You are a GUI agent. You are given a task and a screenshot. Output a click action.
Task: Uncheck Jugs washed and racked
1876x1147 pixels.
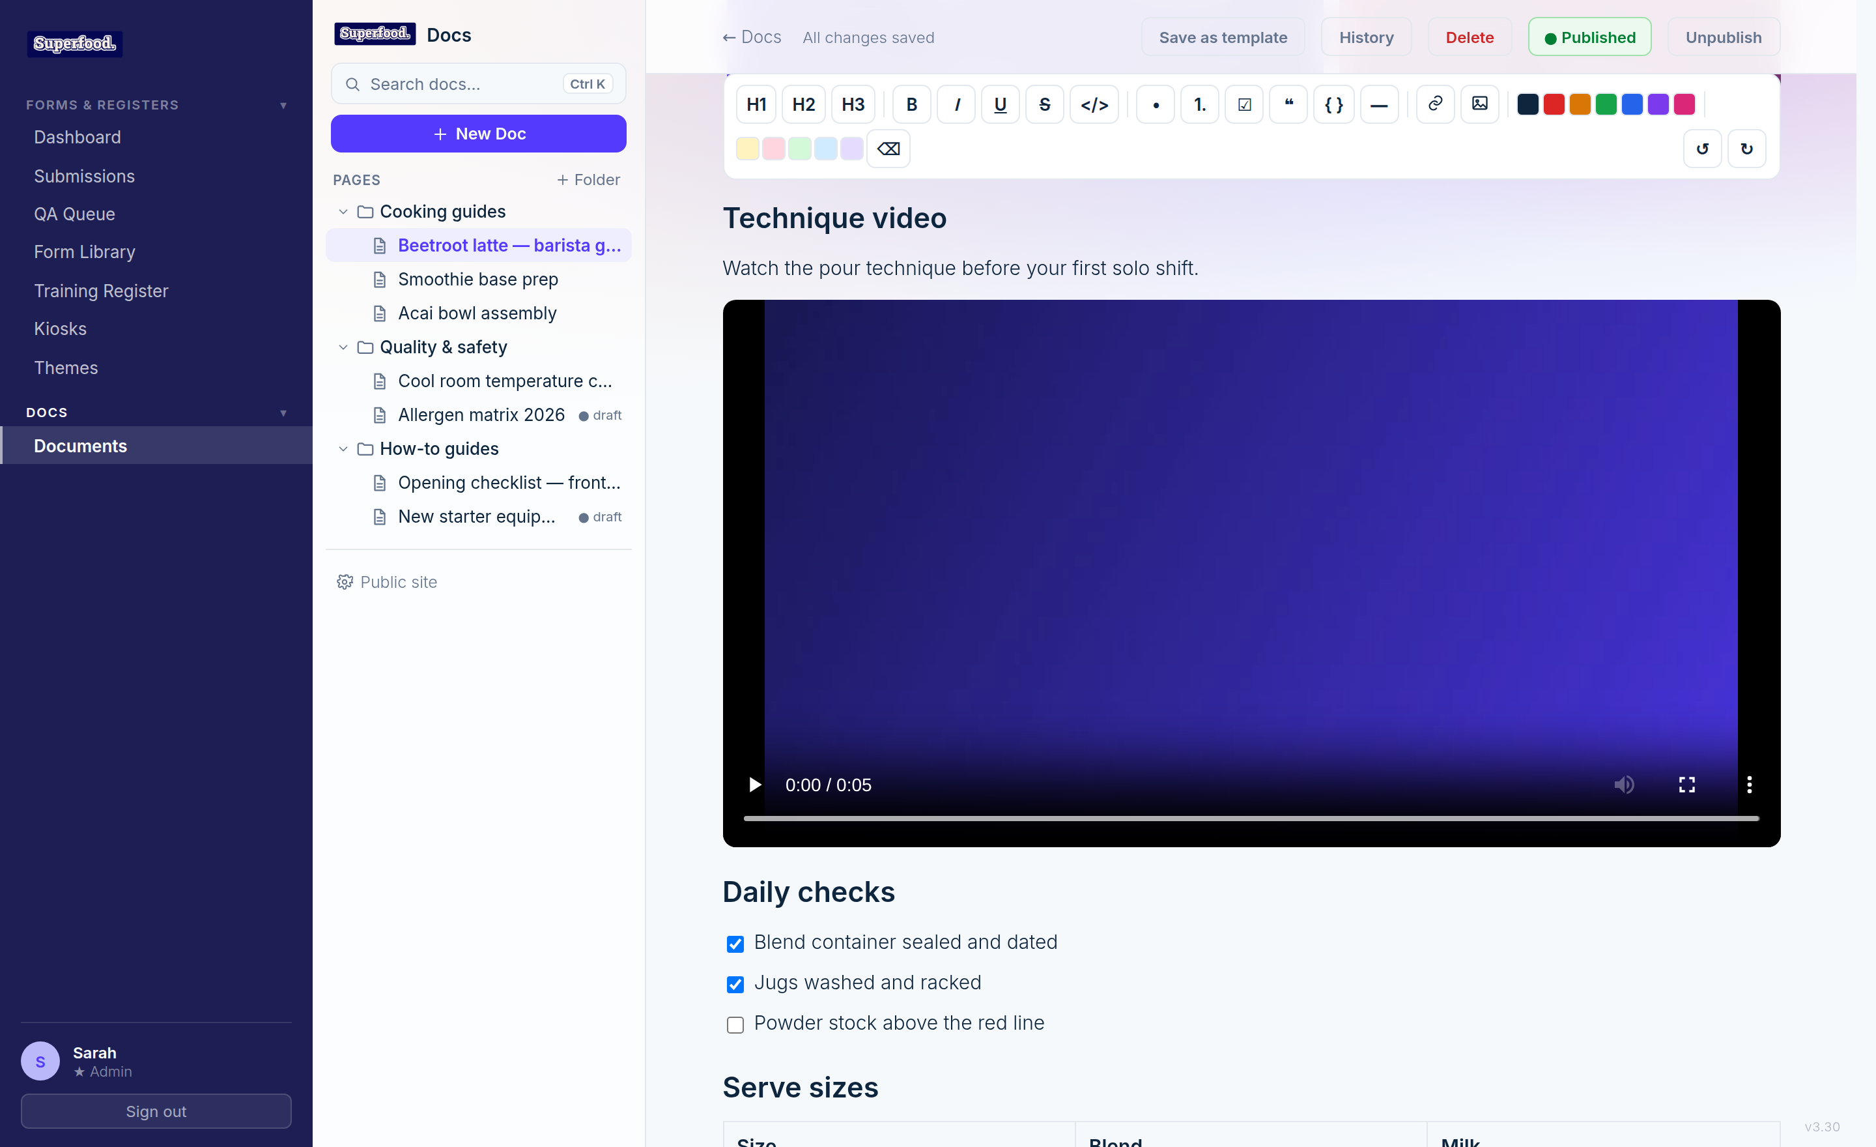tap(735, 984)
